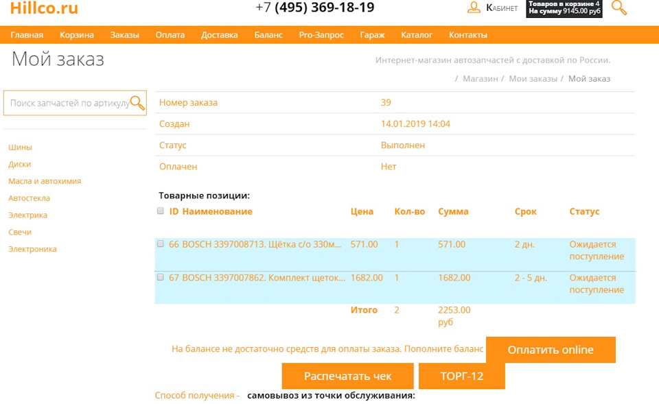The image size is (659, 404).
Task: Open the Электрика category link
Action: click(27, 215)
